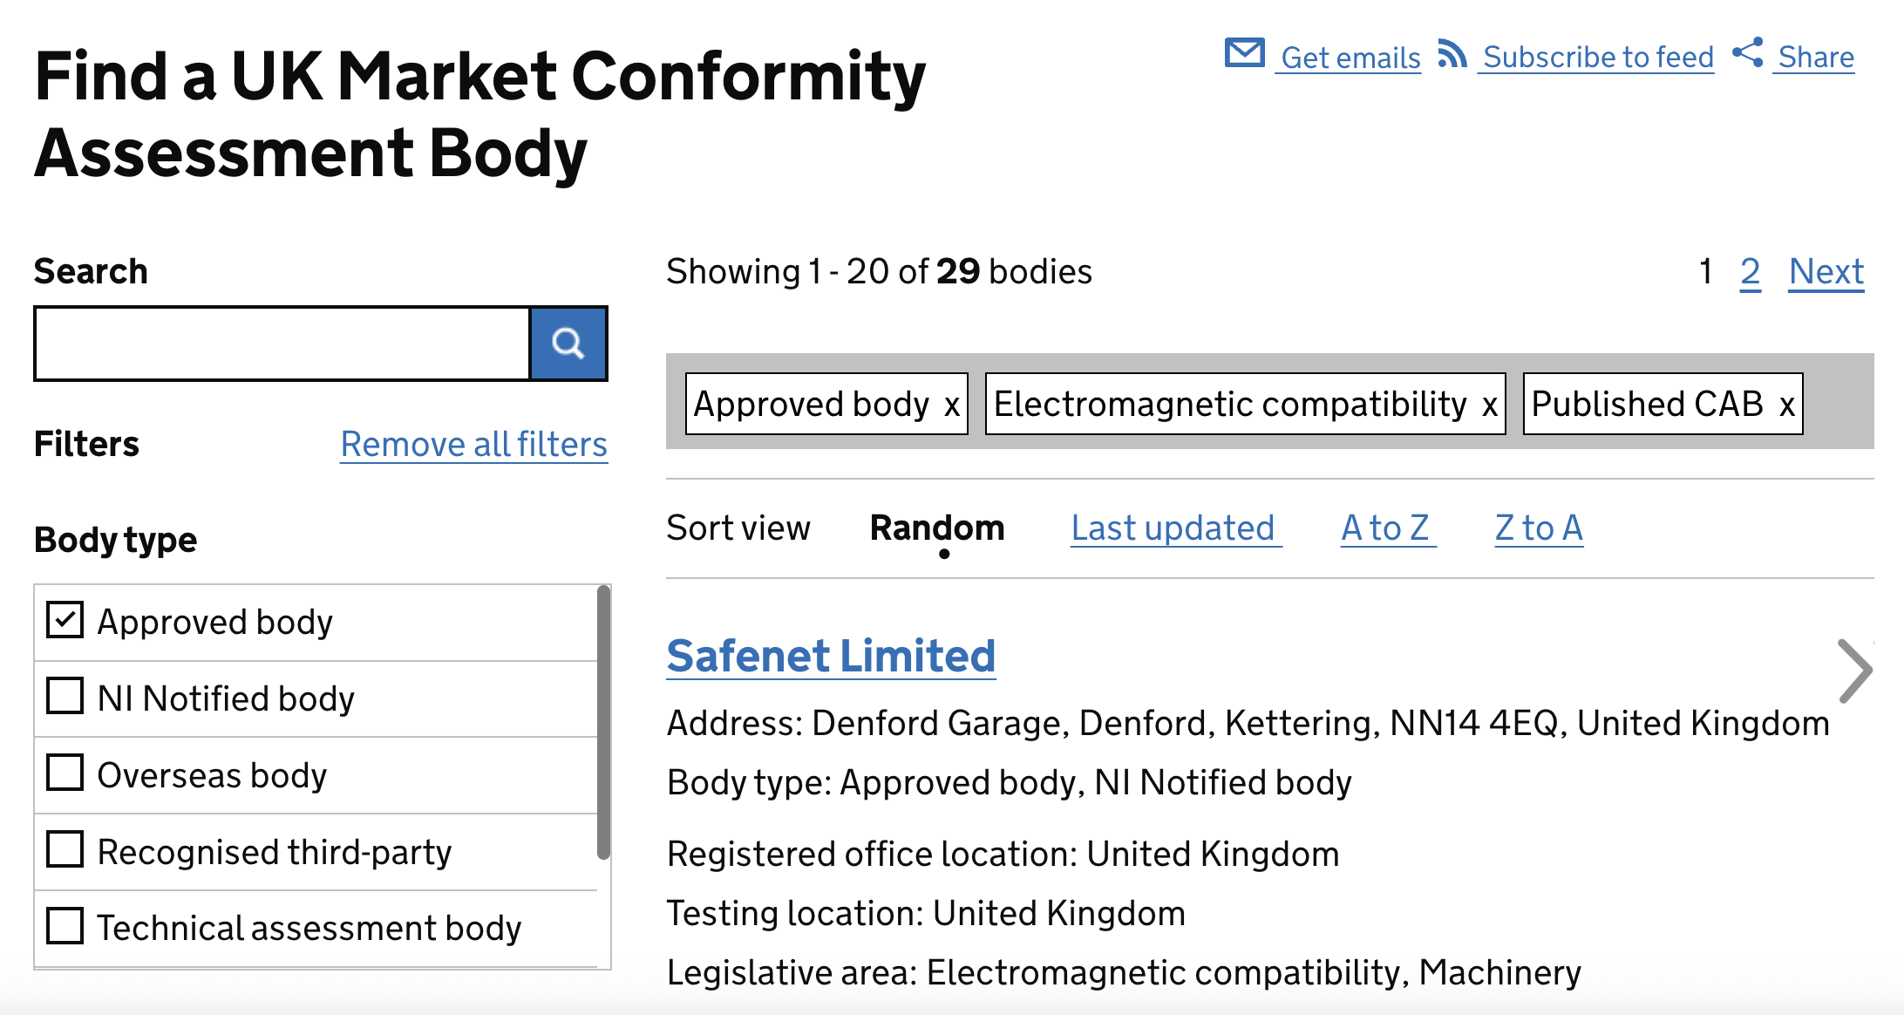The height and width of the screenshot is (1015, 1904).
Task: Click into the Search text field
Action: (282, 344)
